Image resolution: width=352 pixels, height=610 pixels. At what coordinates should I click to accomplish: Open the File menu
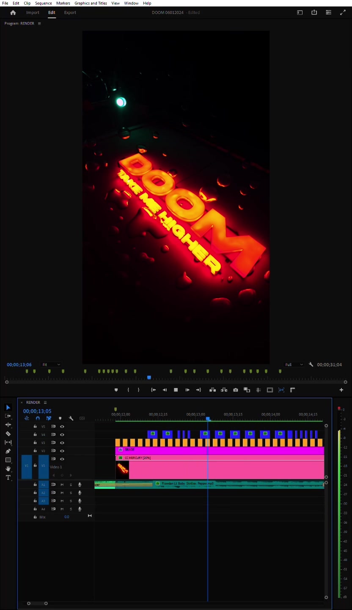[x=5, y=3]
